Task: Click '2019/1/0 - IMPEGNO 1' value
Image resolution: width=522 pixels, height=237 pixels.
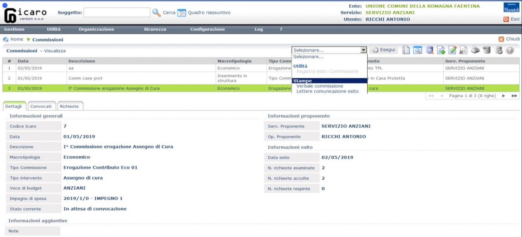Action: pyautogui.click(x=93, y=199)
